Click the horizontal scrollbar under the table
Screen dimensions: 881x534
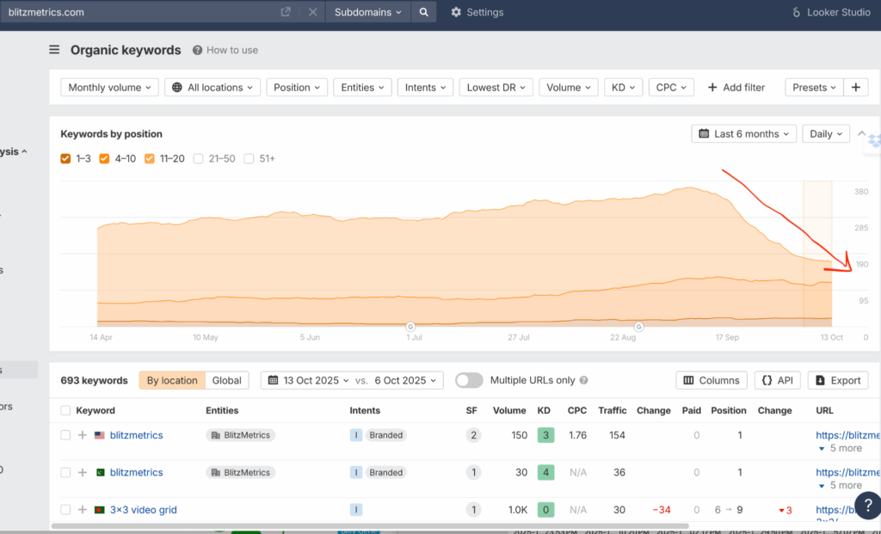pos(370,525)
